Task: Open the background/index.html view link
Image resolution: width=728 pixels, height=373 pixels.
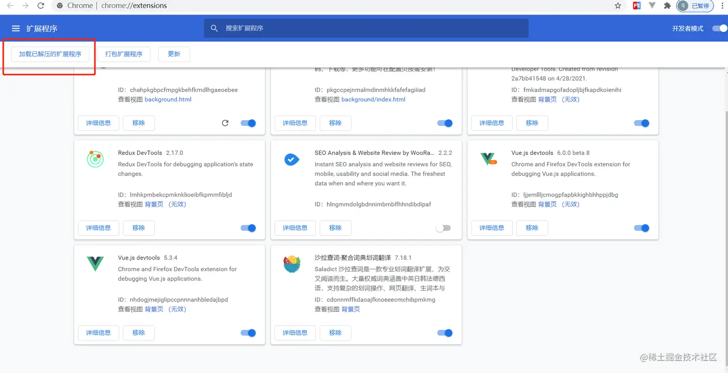Action: click(373, 99)
